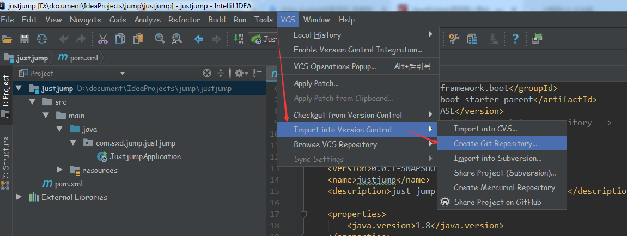This screenshot has height=236, width=627.
Task: Choose Enable Version Control Integration
Action: [x=358, y=50]
